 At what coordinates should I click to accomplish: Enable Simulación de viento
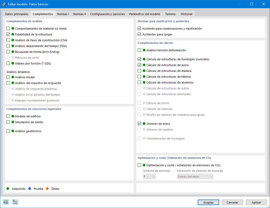click(8, 122)
